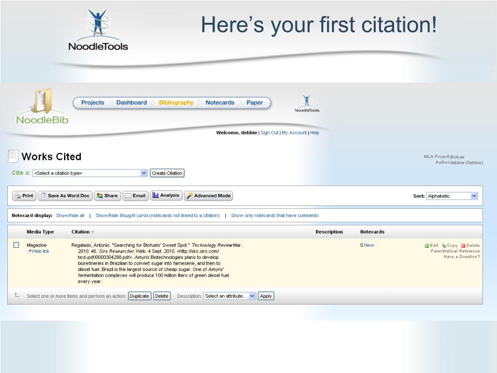Go to the Projects tab
Viewport: 497px width, 373px height.
(93, 102)
